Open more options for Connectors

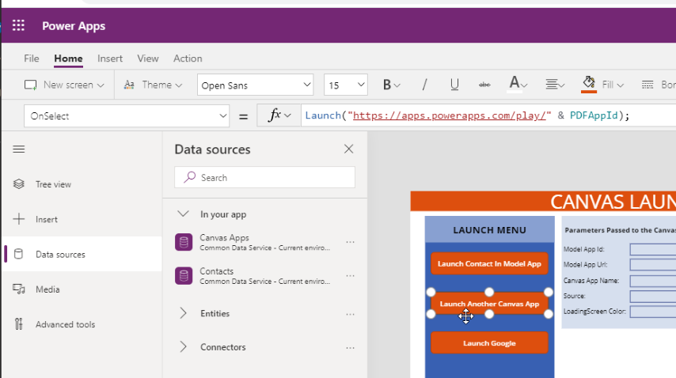pos(350,348)
